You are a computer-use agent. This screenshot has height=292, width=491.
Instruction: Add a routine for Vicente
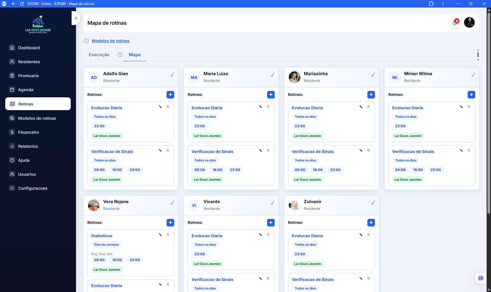[x=271, y=223]
